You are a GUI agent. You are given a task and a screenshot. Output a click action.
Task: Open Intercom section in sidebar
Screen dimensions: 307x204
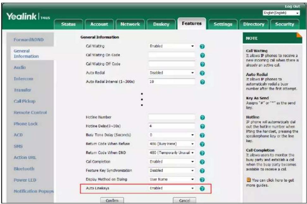(x=23, y=79)
